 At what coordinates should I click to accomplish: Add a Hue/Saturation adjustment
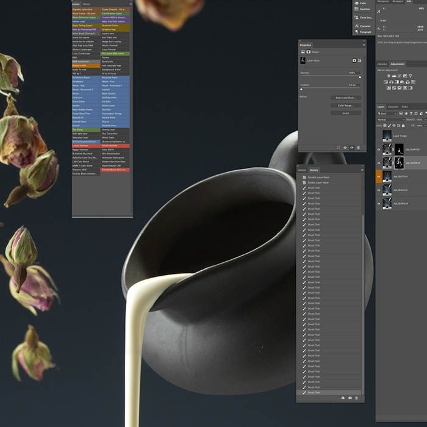point(386,82)
